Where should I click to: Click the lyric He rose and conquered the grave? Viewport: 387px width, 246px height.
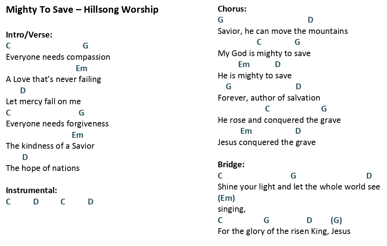tap(279, 120)
